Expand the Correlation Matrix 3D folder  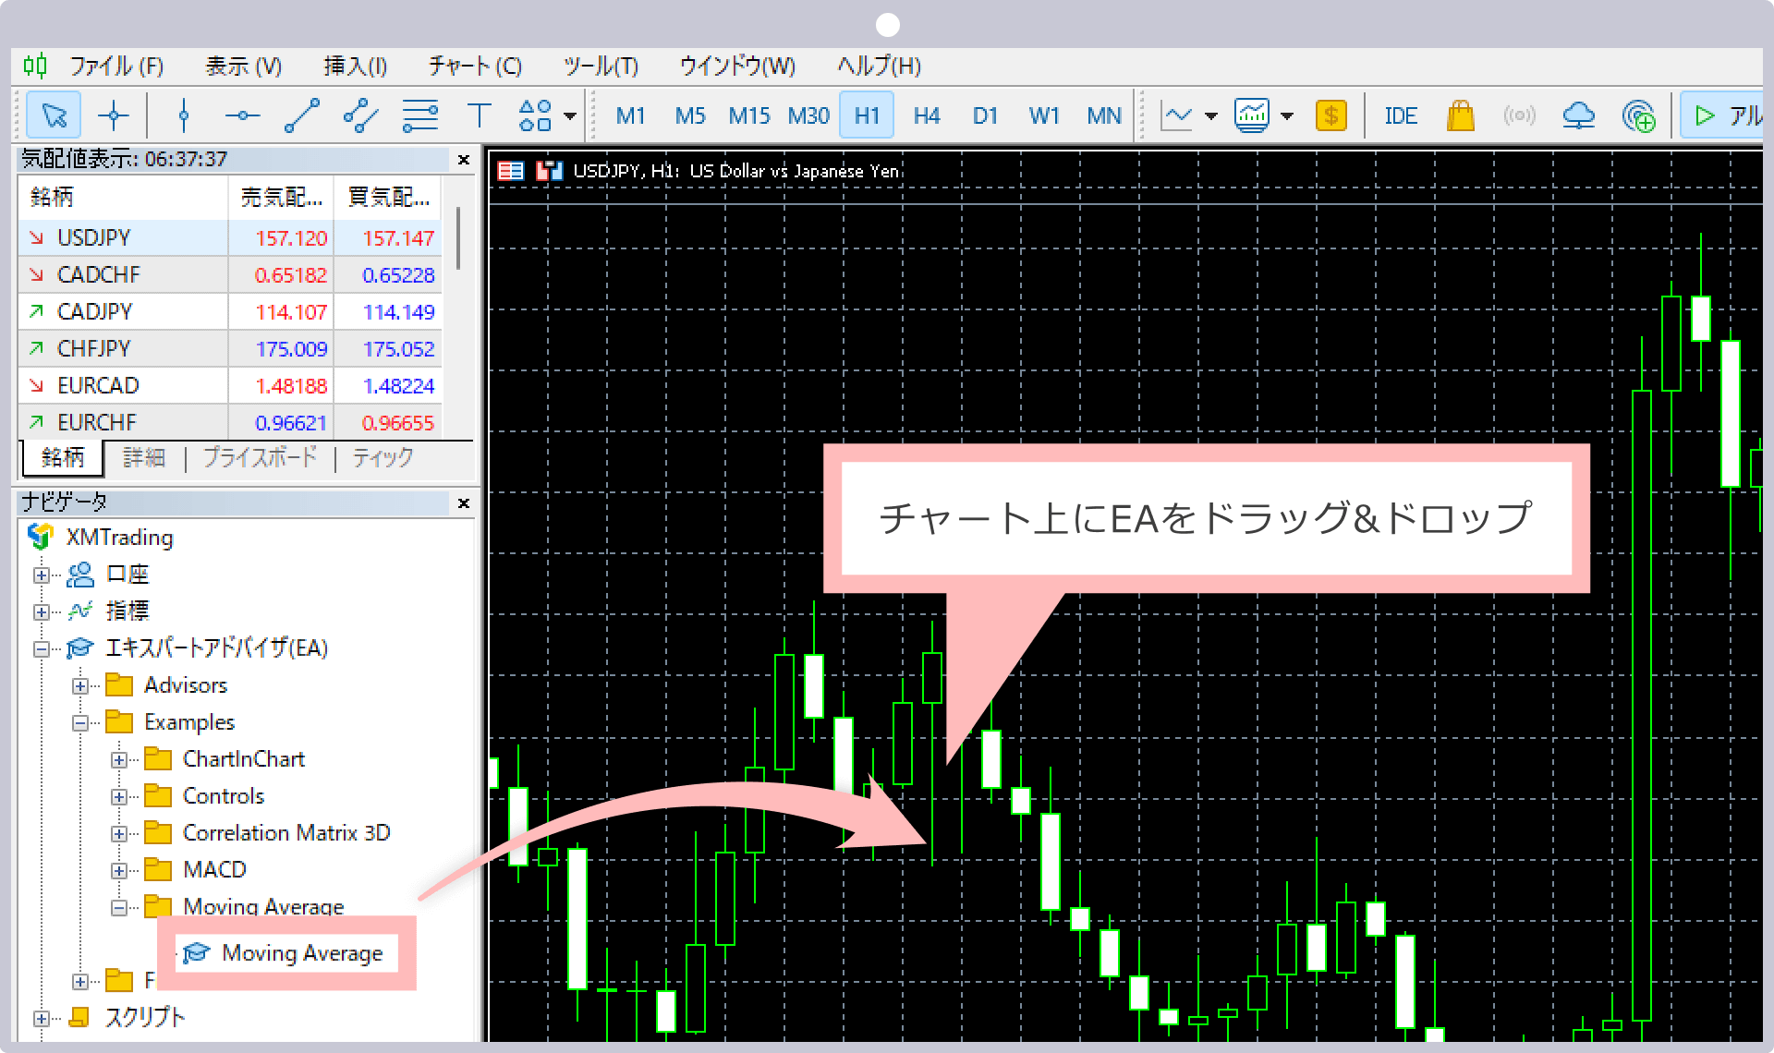click(x=119, y=833)
